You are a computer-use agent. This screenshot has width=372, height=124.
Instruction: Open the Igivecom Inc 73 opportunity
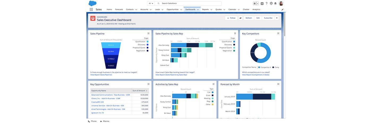(98, 113)
